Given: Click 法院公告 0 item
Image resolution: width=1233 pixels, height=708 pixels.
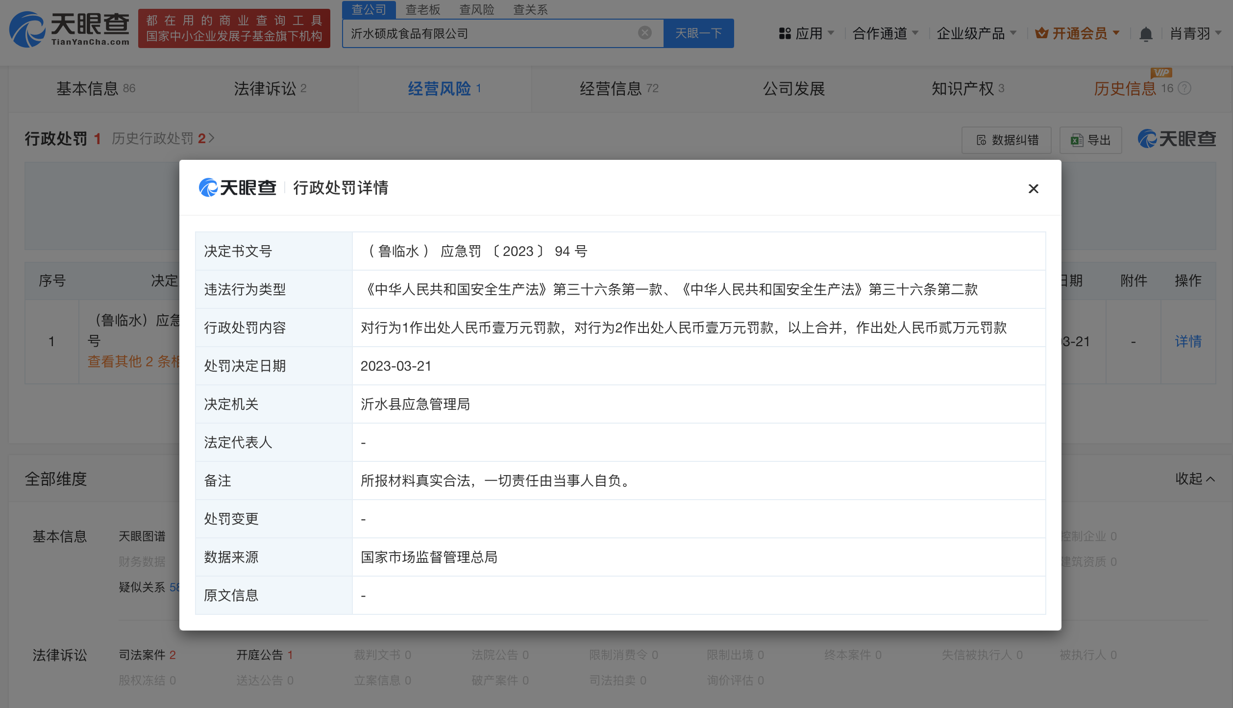Looking at the screenshot, I should 500,655.
